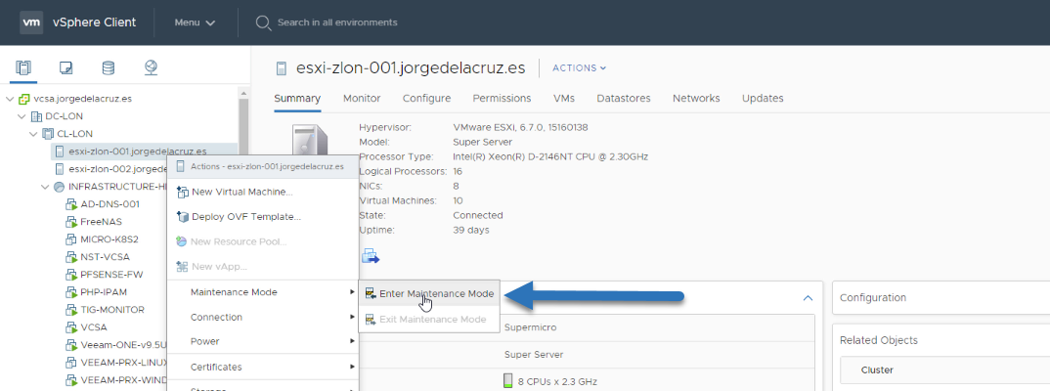The image size is (1050, 391).
Task: Click the AD-DNS-001 VM icon
Action: pyautogui.click(x=71, y=204)
